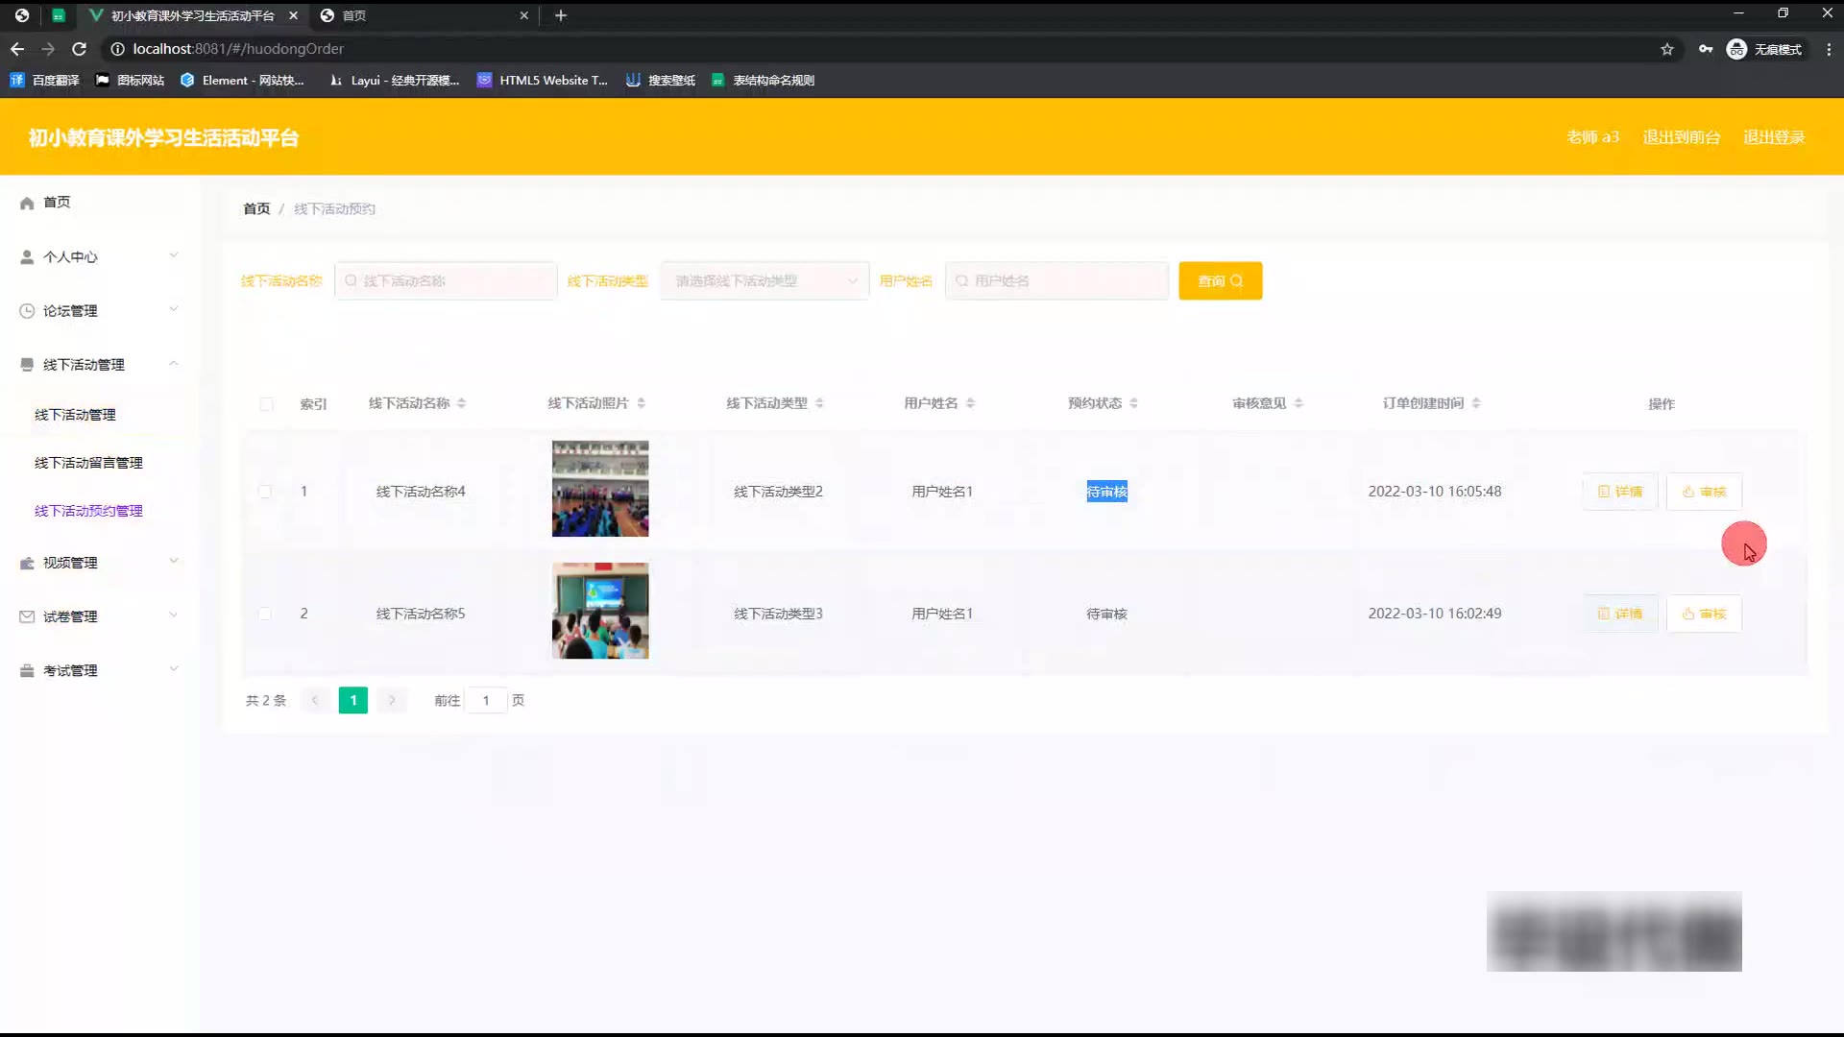Open the HTML5 Website bookmark

point(543,81)
